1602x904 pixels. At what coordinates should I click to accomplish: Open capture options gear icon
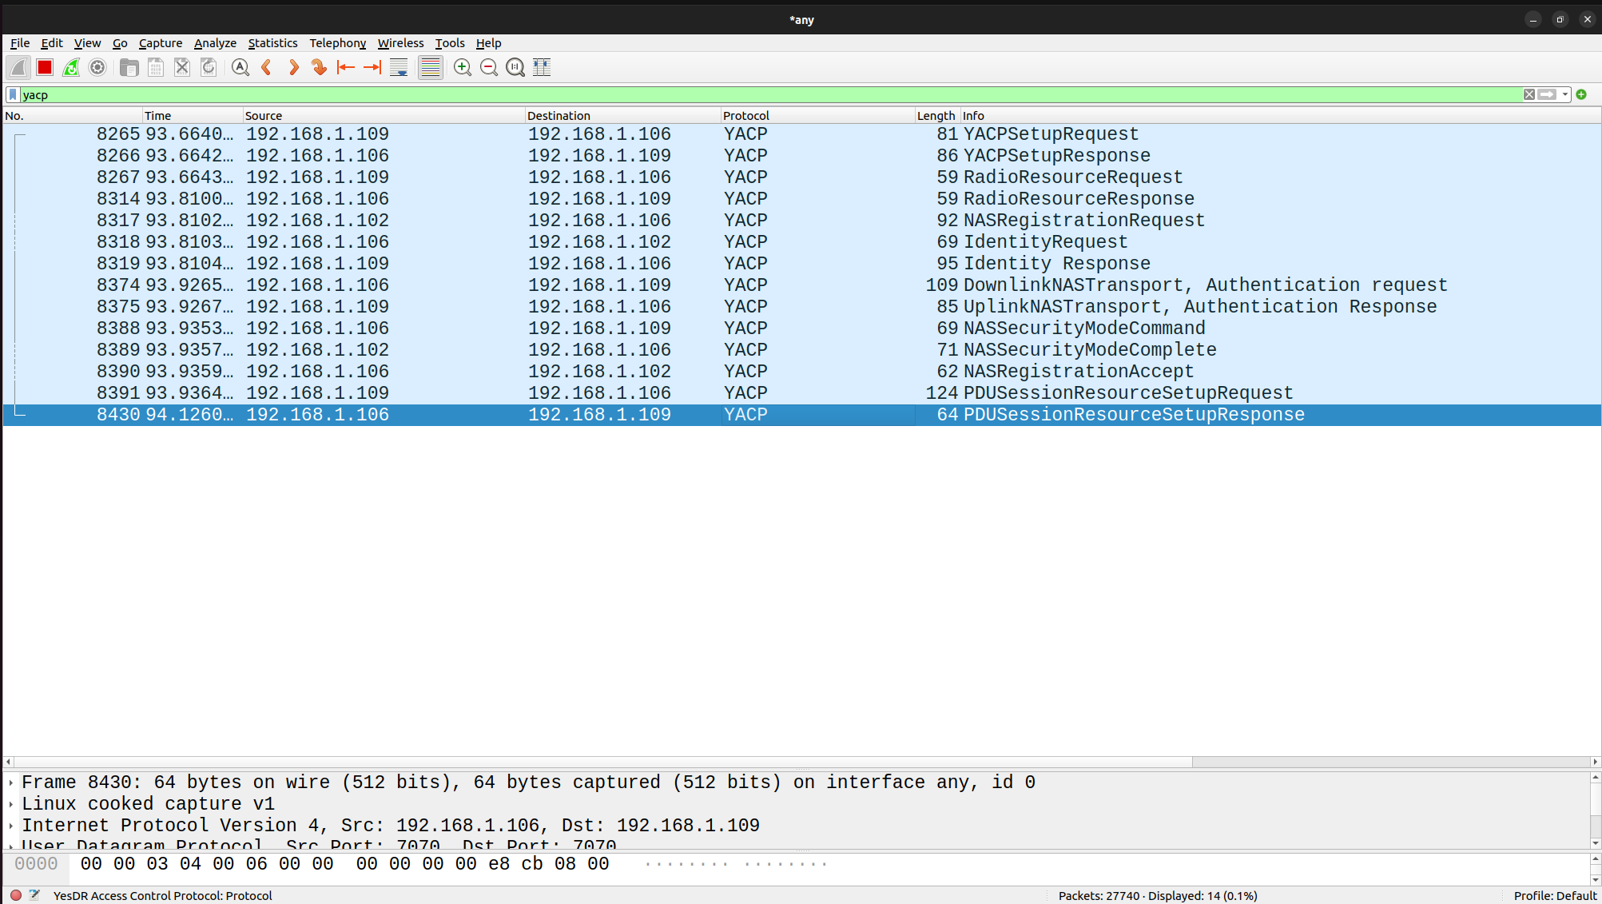pyautogui.click(x=97, y=68)
